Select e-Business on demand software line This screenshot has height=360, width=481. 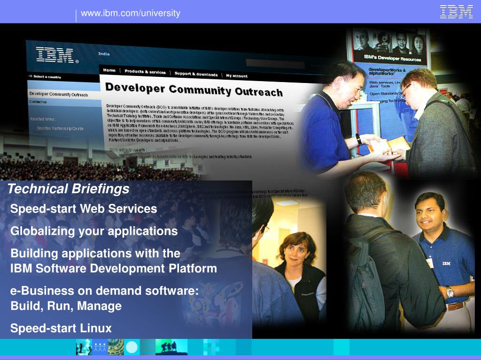pos(105,291)
